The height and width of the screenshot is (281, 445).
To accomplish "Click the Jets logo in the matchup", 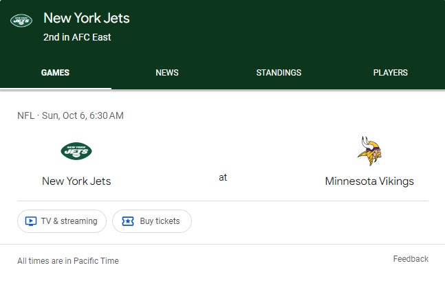I will pyautogui.click(x=76, y=151).
